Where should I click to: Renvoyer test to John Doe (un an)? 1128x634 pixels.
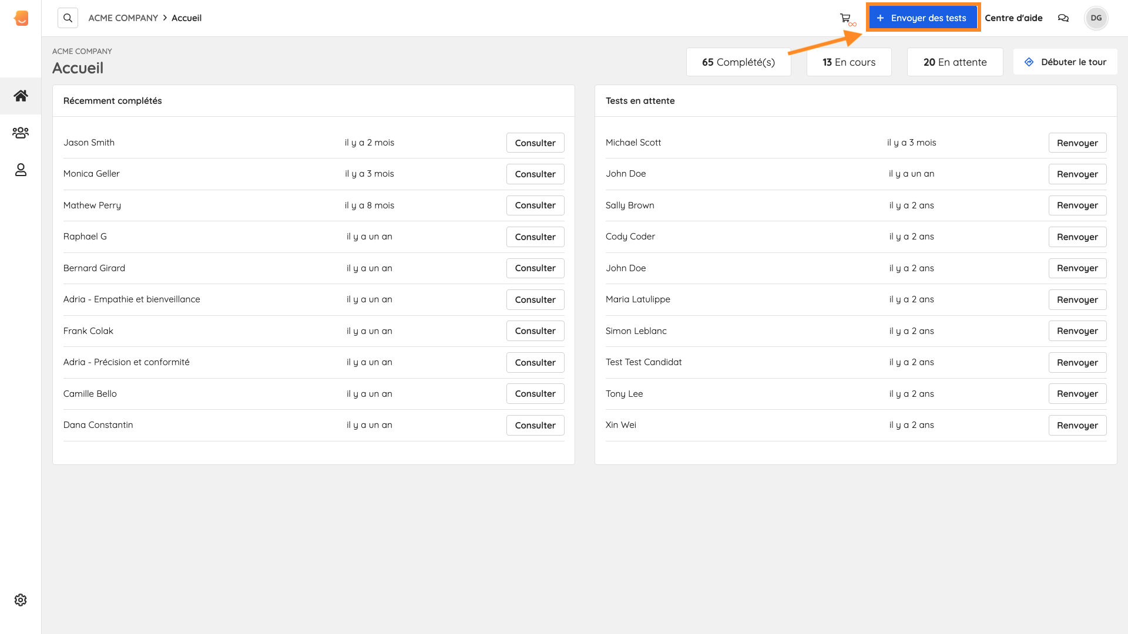click(1077, 174)
